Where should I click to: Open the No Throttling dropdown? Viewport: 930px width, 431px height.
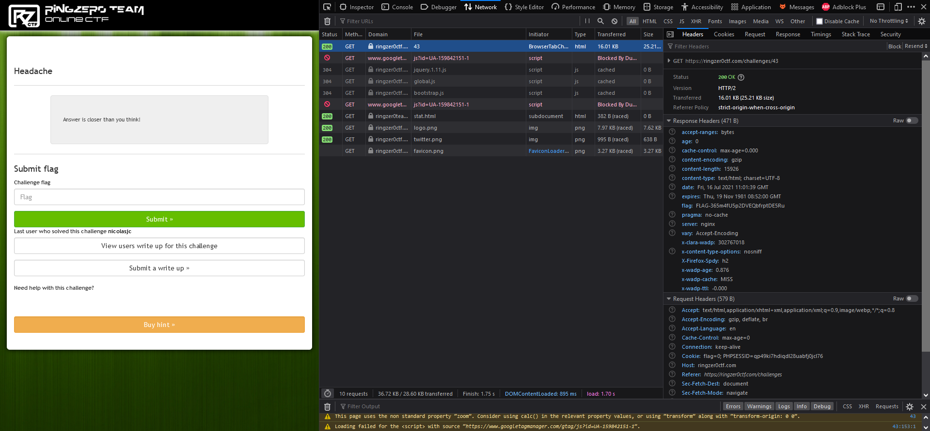(889, 21)
